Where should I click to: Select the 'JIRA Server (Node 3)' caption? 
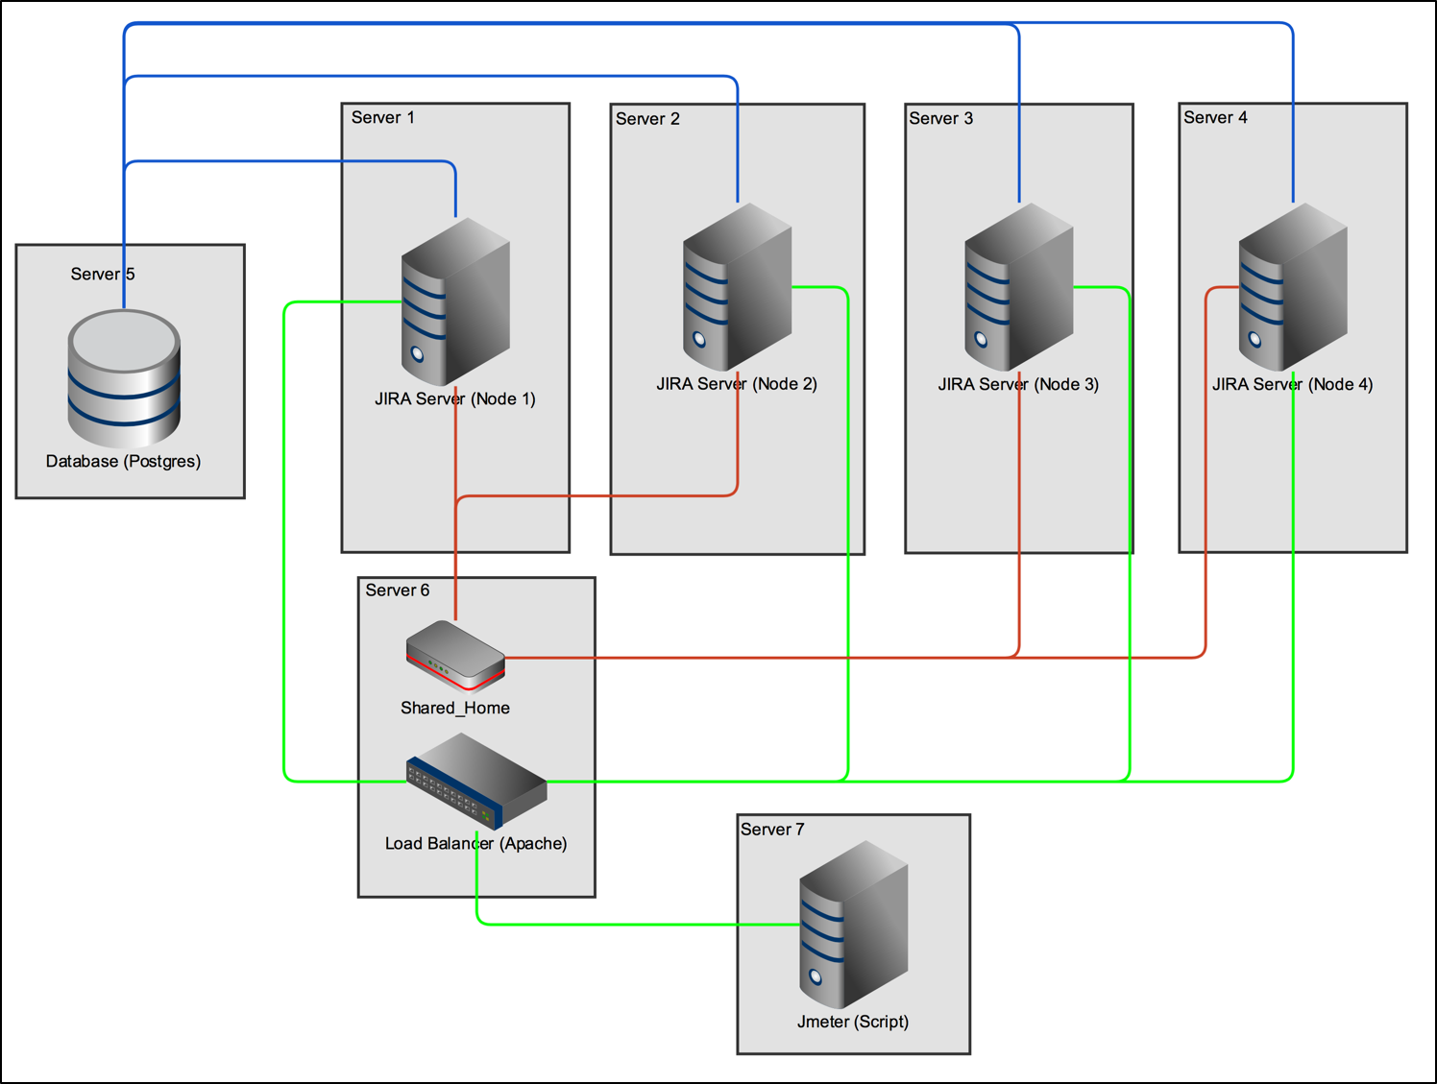1018,384
